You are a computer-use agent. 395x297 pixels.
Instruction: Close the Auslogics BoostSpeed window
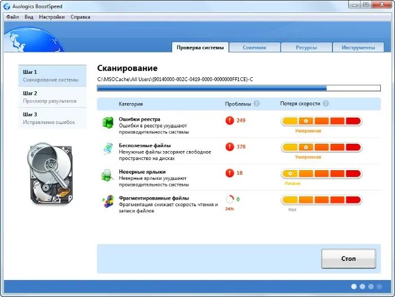(x=381, y=5)
